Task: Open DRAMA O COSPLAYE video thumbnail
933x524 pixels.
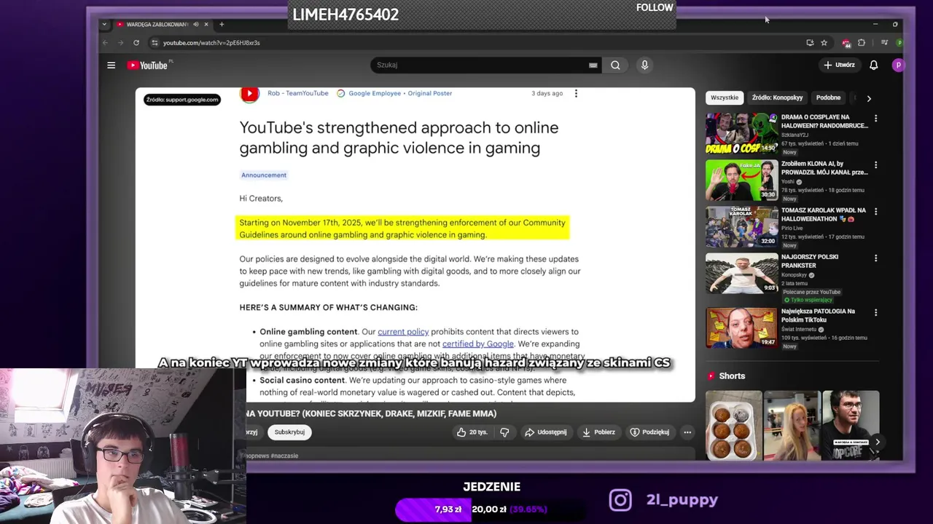Action: (x=741, y=133)
